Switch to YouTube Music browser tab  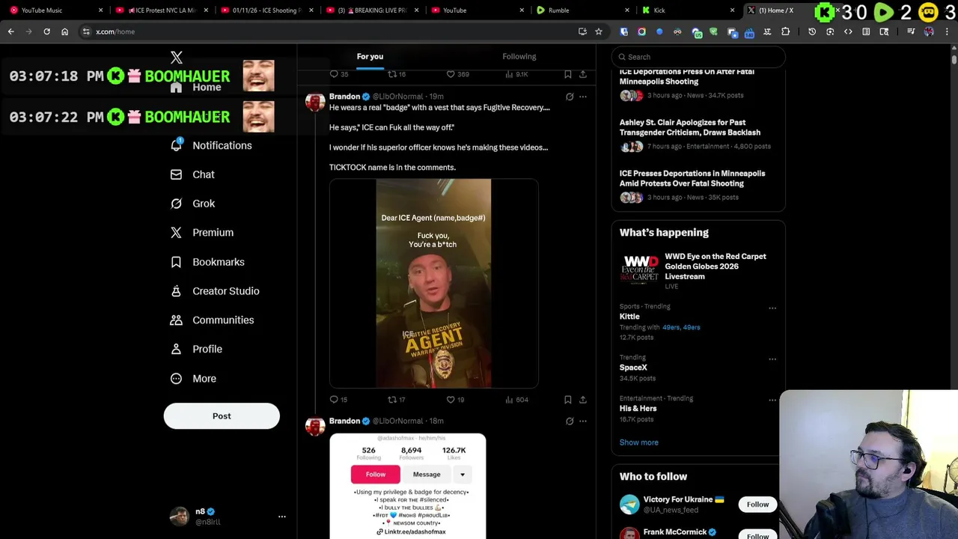click(x=56, y=10)
